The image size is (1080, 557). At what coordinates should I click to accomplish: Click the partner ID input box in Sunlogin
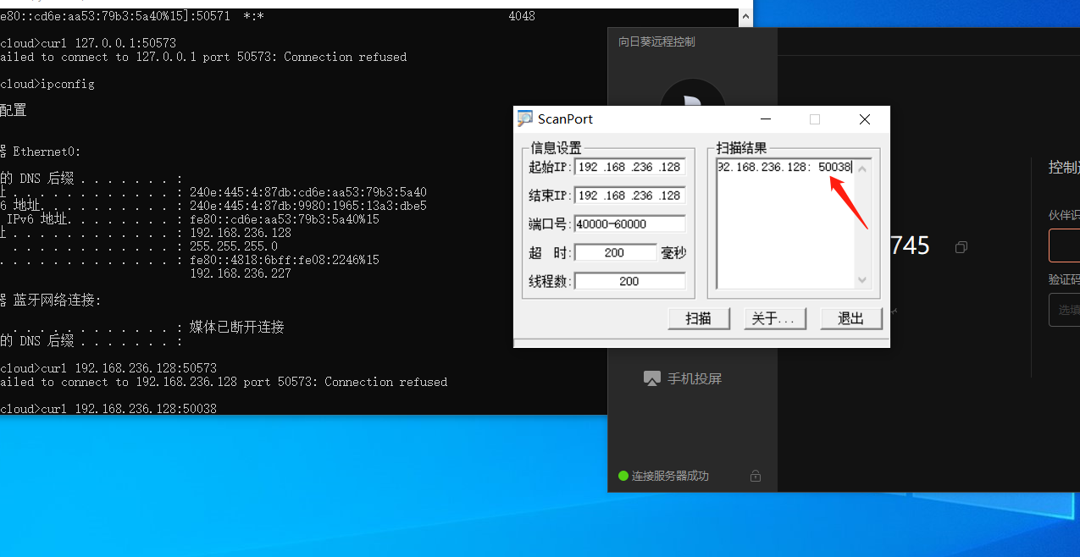coord(1065,245)
